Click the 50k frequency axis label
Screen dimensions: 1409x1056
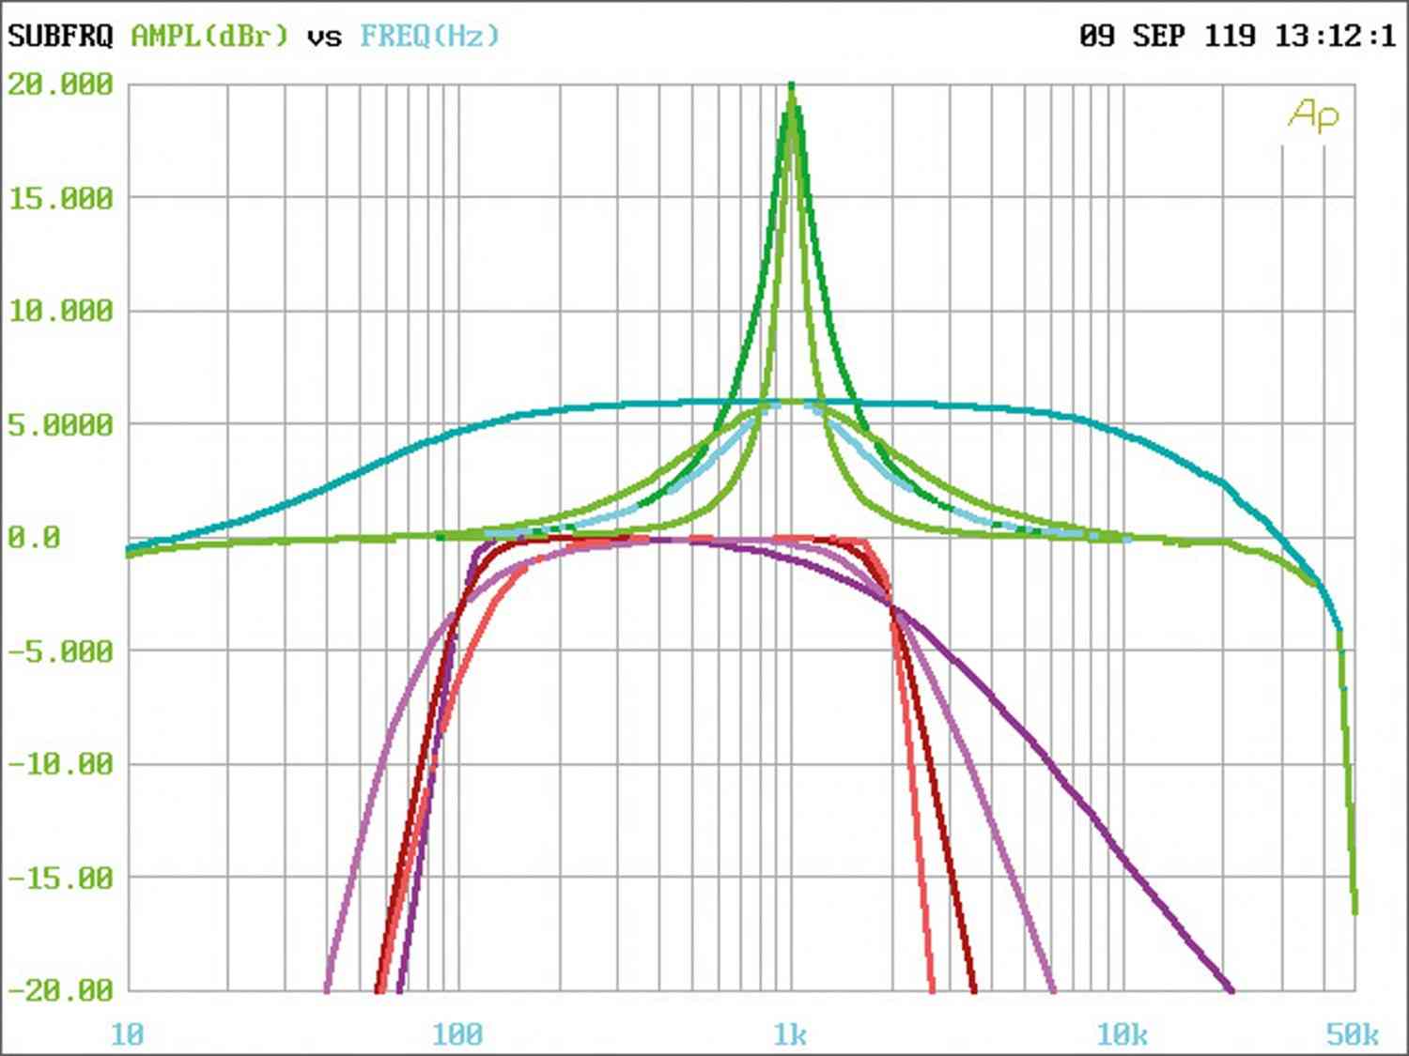click(1353, 1034)
